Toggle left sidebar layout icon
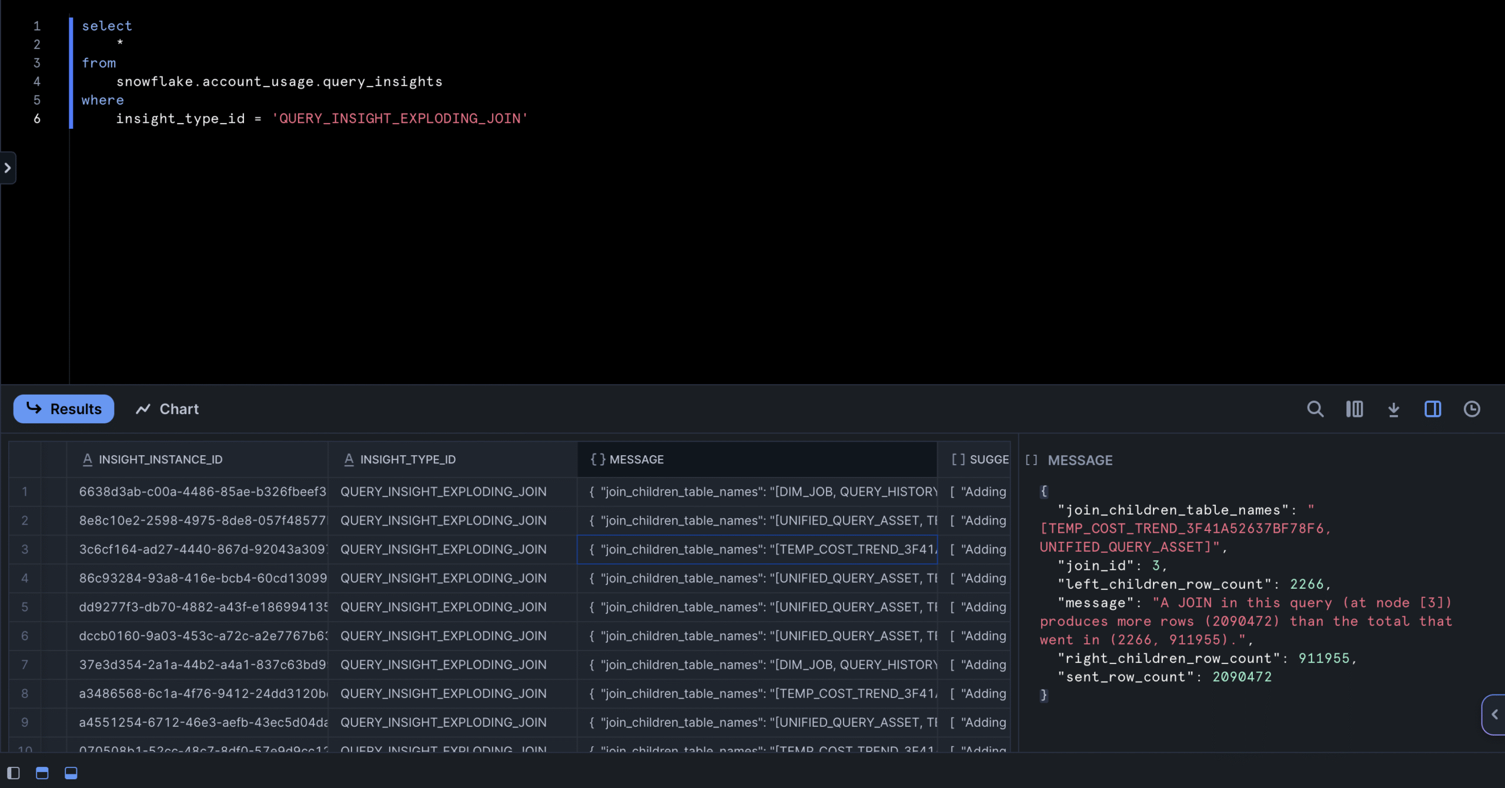This screenshot has width=1505, height=788. point(13,773)
